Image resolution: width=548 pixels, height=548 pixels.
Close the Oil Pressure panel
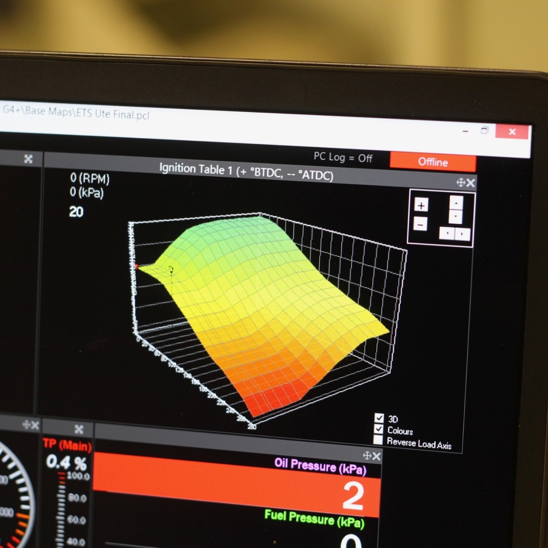click(376, 456)
